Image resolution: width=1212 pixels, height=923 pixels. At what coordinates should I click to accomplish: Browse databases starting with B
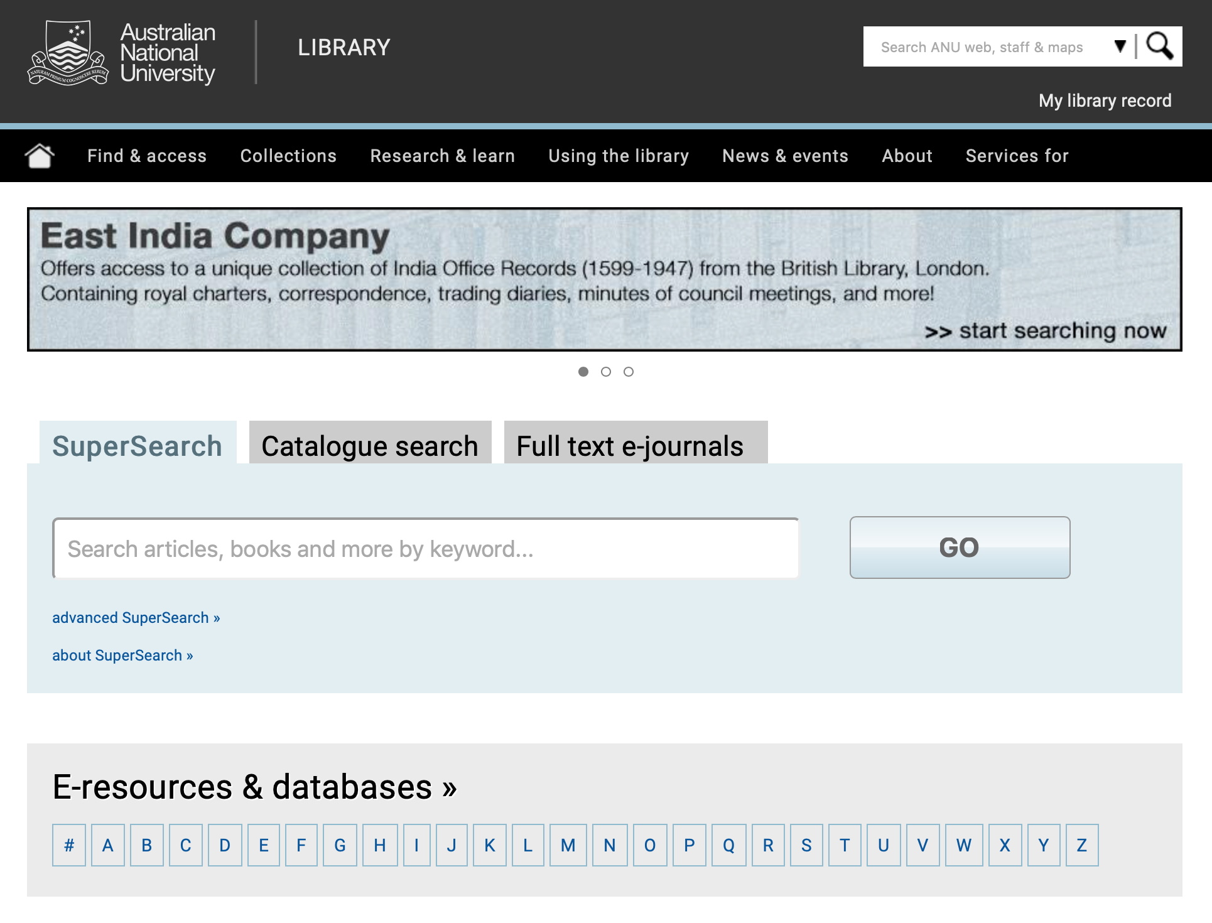tap(147, 845)
